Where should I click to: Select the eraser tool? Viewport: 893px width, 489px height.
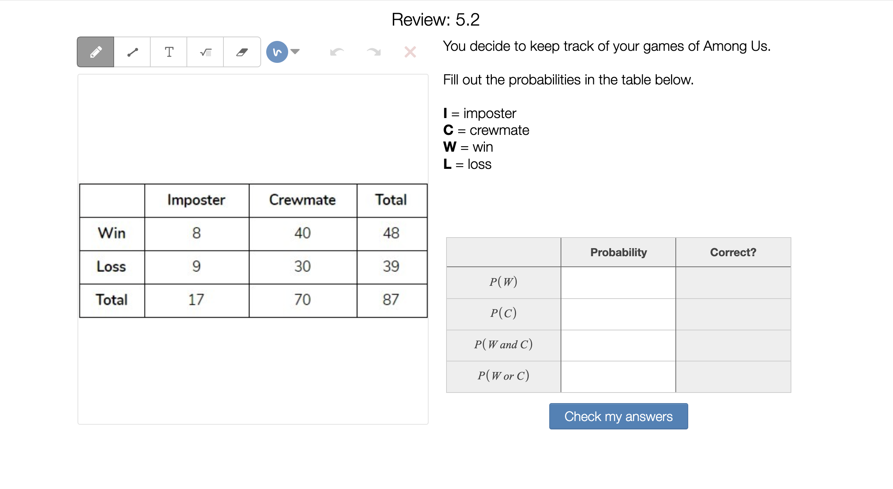(x=242, y=52)
